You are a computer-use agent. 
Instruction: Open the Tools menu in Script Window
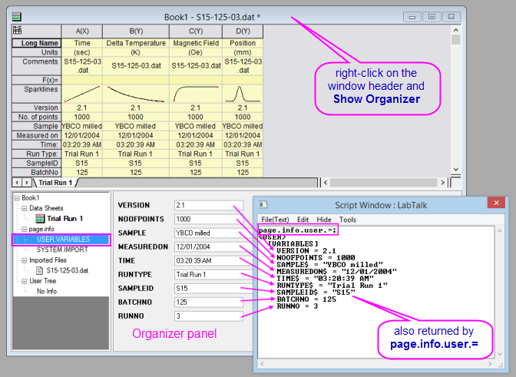tap(348, 220)
